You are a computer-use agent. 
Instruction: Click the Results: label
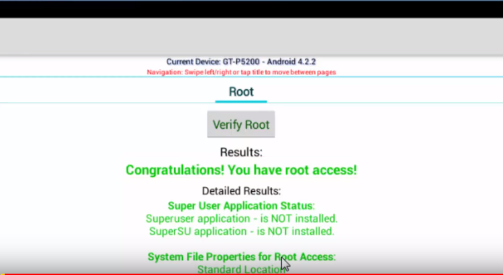[241, 152]
